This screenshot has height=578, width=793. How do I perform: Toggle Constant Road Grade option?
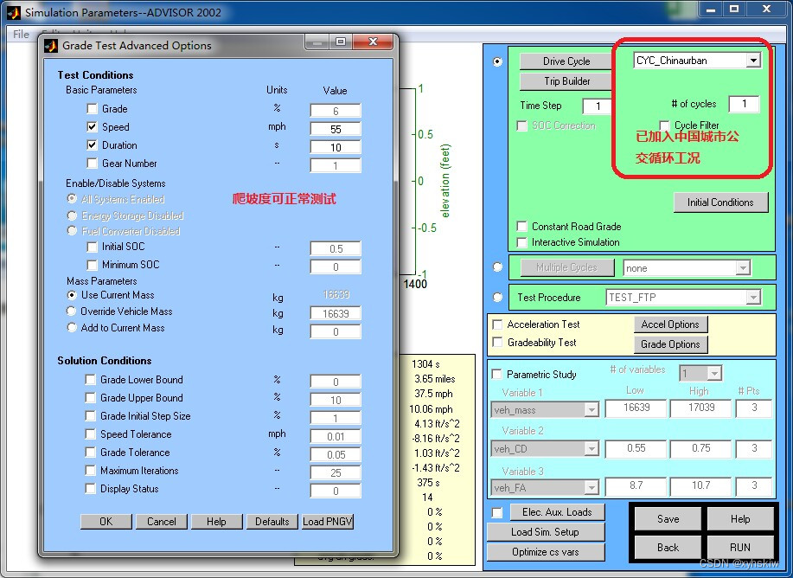tap(521, 227)
